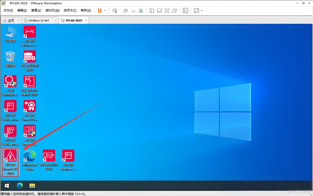Click the Windows Start button

(6, 186)
